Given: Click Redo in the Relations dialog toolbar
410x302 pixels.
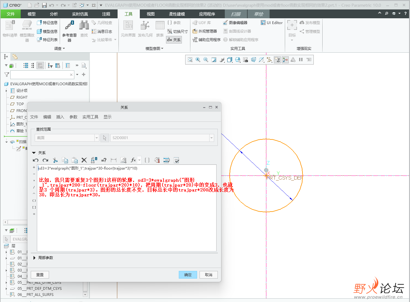Looking at the screenshot, I should click(45, 160).
